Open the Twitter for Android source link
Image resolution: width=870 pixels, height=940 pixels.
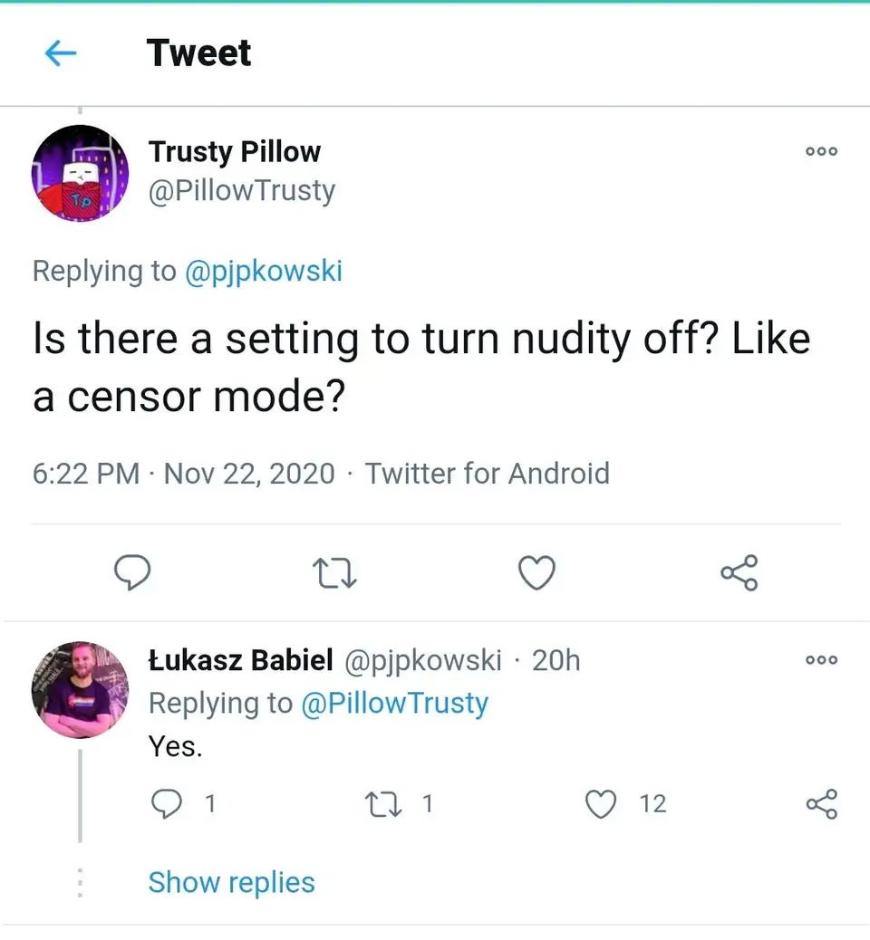487,473
